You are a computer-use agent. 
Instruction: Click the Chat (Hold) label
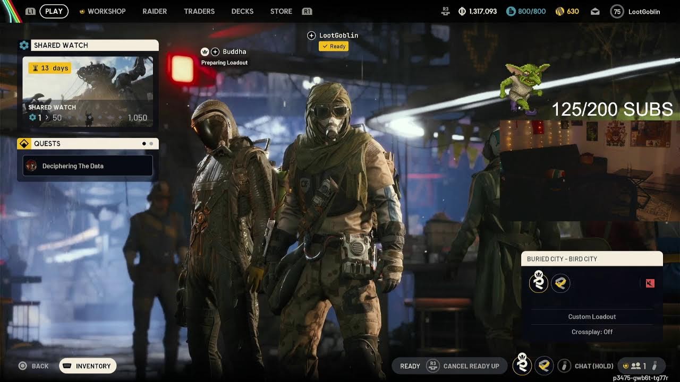tap(594, 366)
